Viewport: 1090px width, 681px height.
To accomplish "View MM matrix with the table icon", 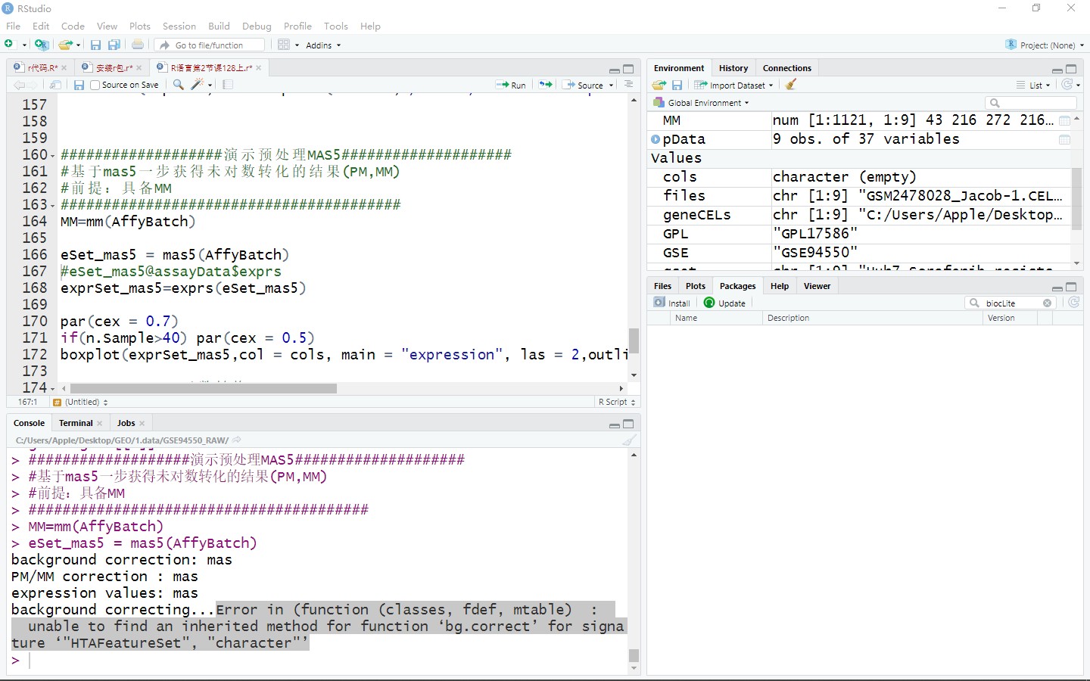I will (x=1064, y=120).
